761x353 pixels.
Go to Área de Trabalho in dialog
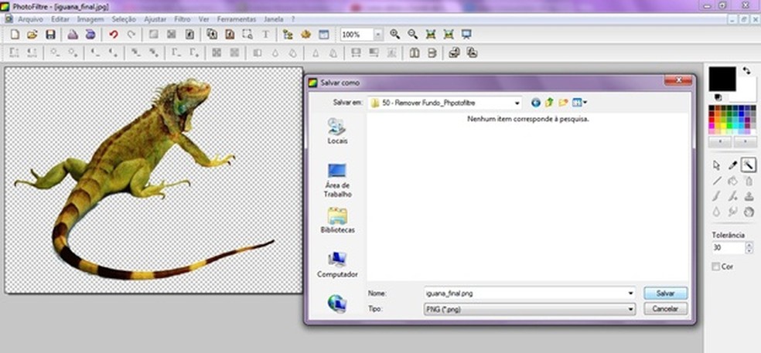(337, 181)
